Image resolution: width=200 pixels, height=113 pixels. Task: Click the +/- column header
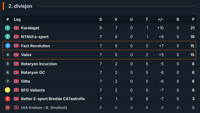pyautogui.click(x=161, y=19)
